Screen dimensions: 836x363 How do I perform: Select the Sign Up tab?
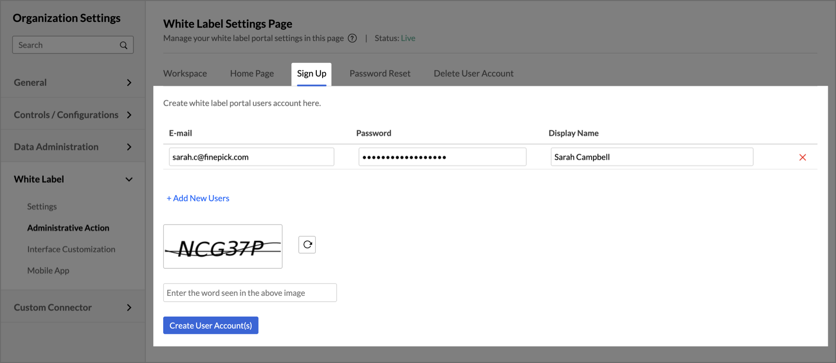point(312,74)
